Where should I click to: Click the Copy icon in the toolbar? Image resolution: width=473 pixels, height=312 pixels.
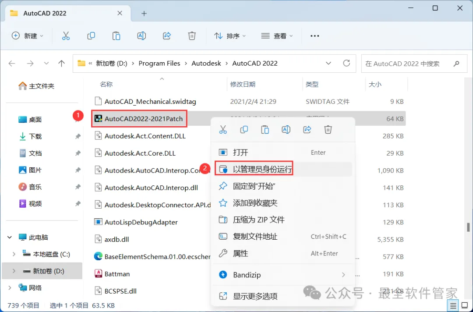(x=91, y=36)
